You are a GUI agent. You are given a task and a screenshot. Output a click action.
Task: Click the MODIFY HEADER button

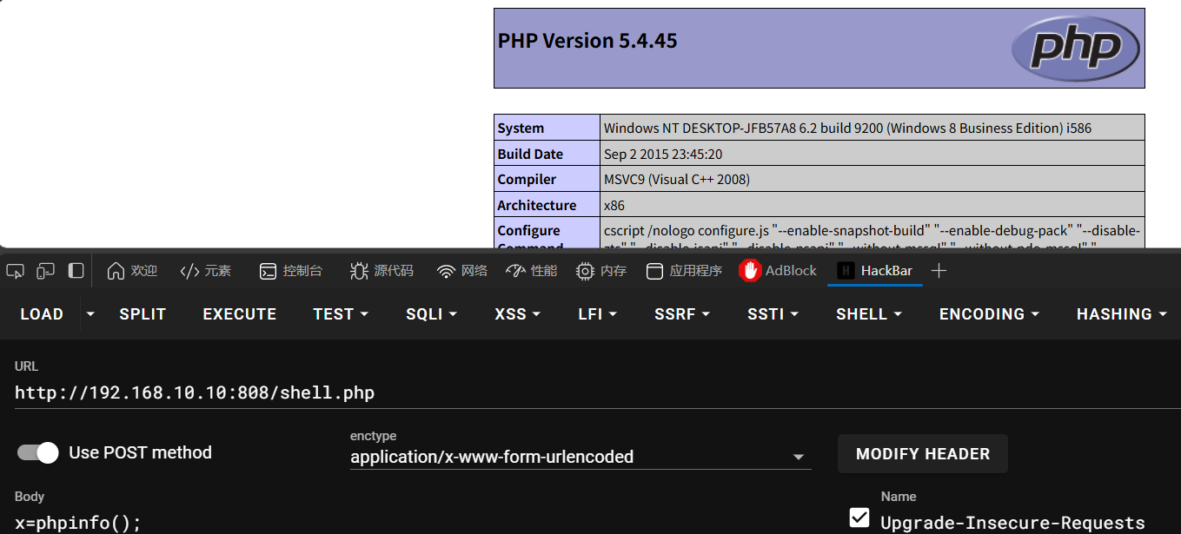tap(922, 454)
